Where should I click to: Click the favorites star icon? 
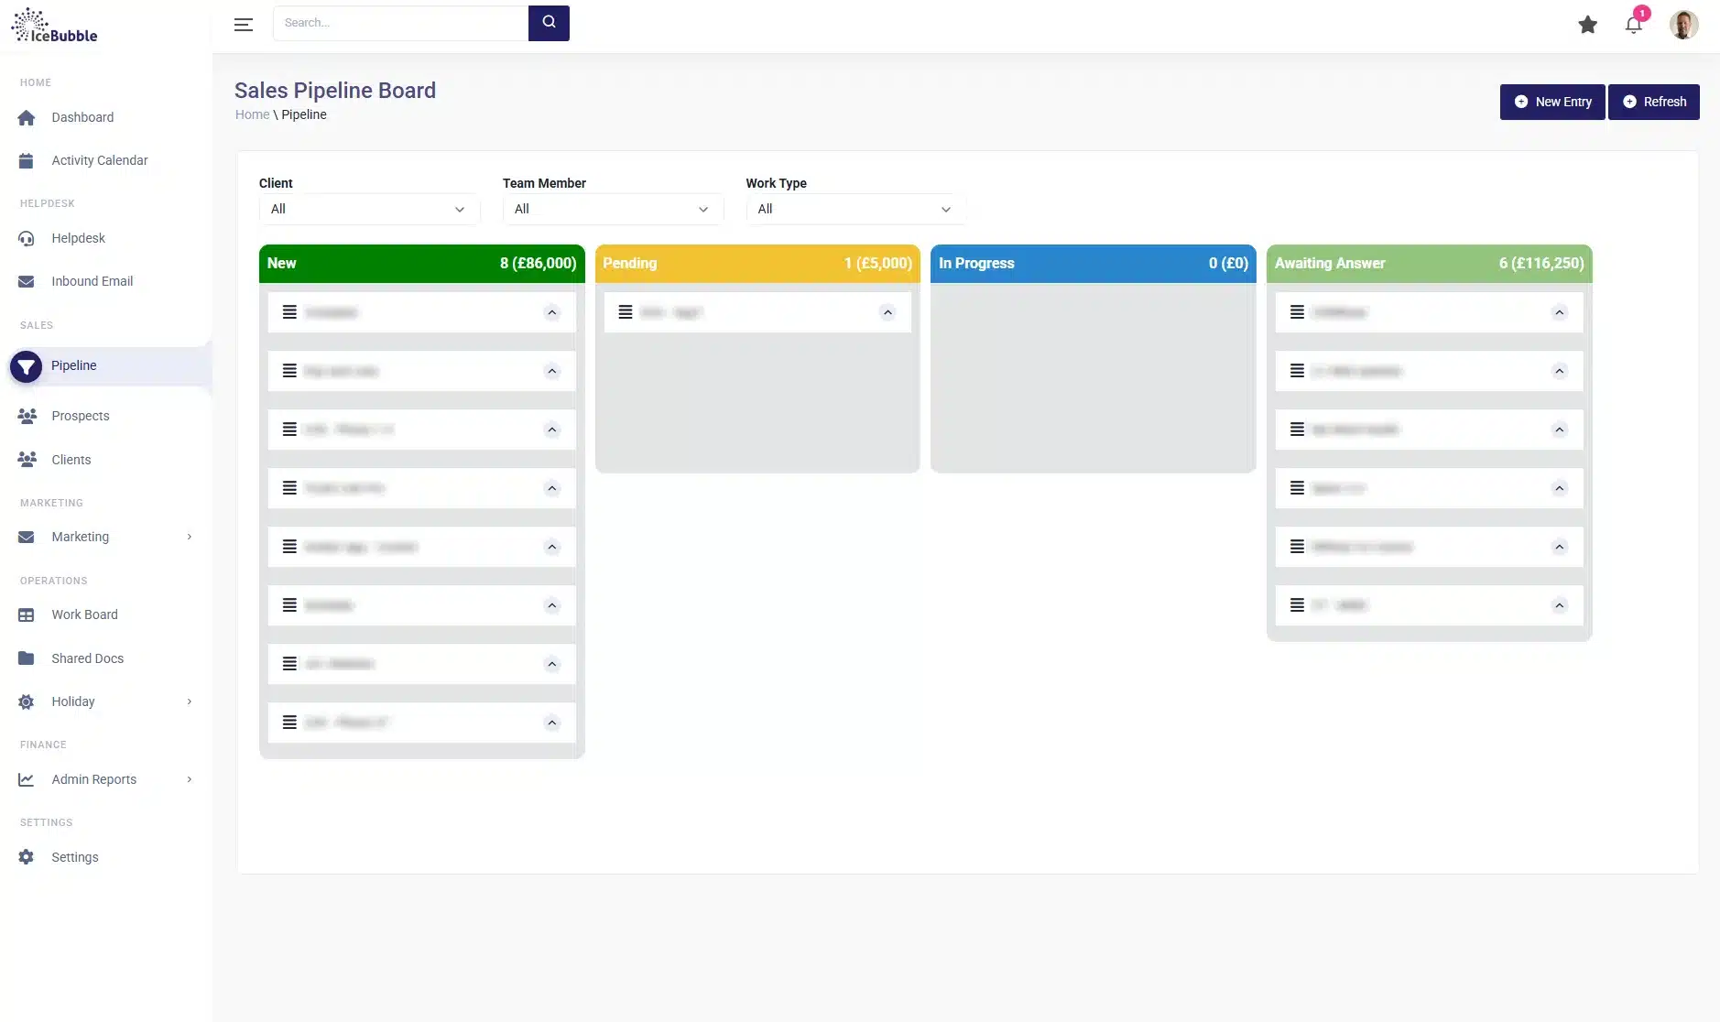click(x=1587, y=25)
